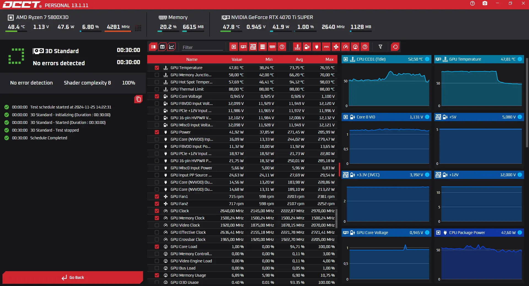Take a screenshot with the camera icon
Screen dimensions: 529x286
pyautogui.click(x=485, y=3)
